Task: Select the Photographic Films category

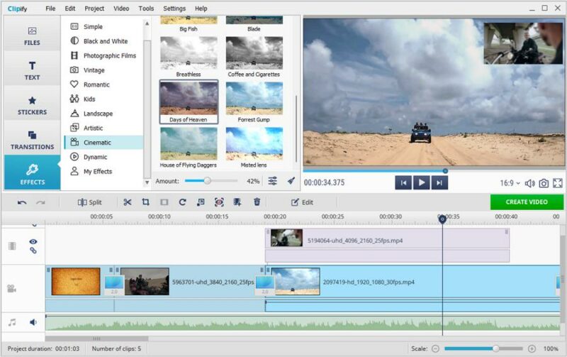Action: (x=103, y=55)
